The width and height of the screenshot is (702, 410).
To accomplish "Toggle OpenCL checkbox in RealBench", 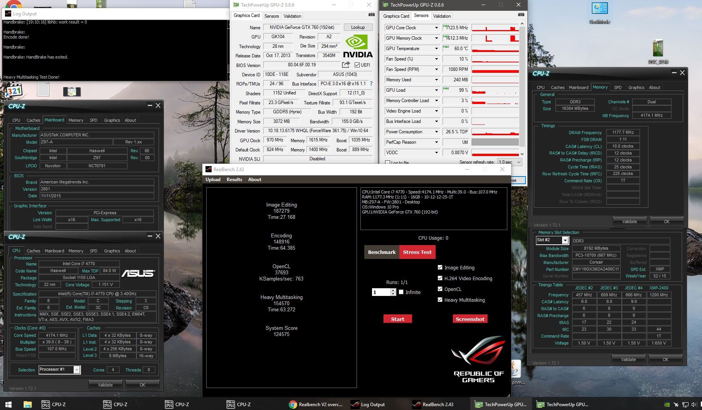I will pyautogui.click(x=440, y=289).
